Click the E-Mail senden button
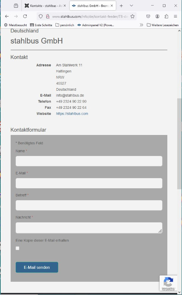 pos(37,267)
